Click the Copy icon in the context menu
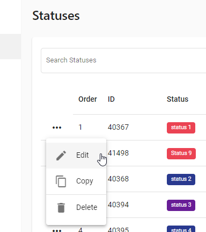Image resolution: width=206 pixels, height=232 pixels. 61,181
